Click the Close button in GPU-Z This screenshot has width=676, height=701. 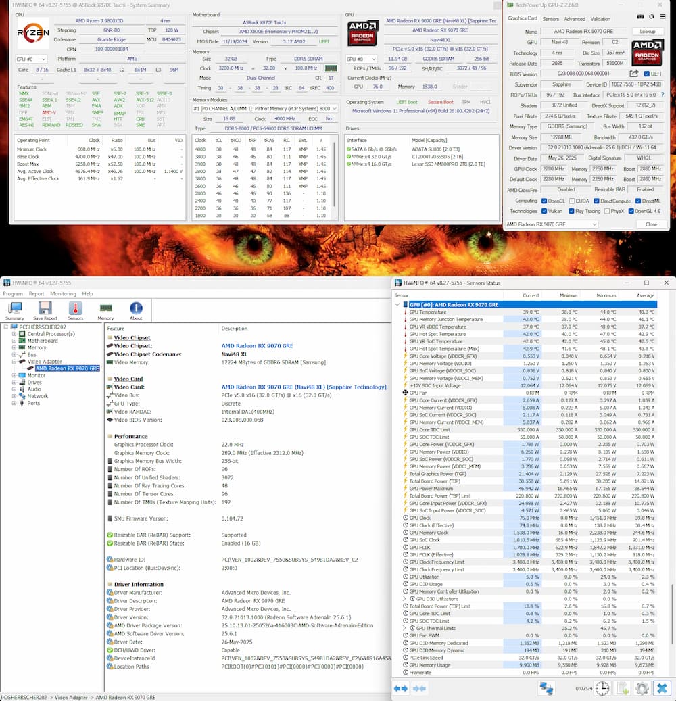[x=652, y=224]
